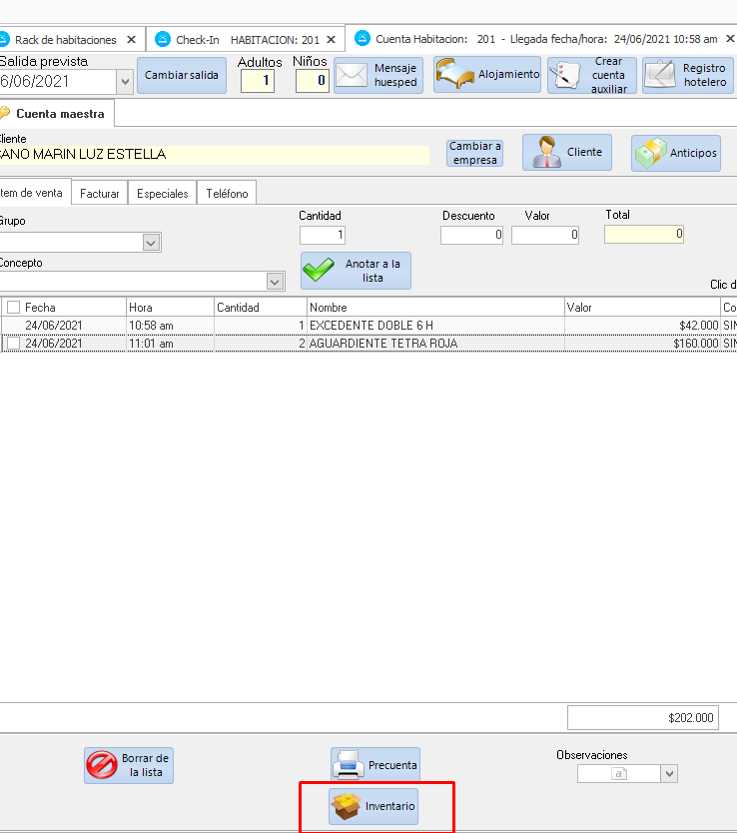The width and height of the screenshot is (737, 833).
Task: Check the AGUARDIENTE TETRA ROJA row checkbox
Action: pos(13,344)
